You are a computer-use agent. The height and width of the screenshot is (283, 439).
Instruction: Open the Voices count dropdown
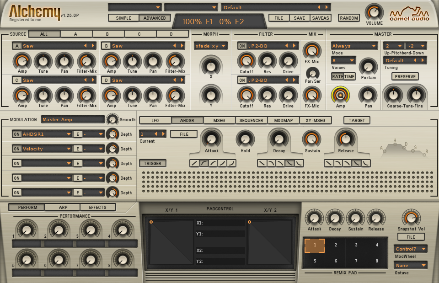[x=343, y=60]
